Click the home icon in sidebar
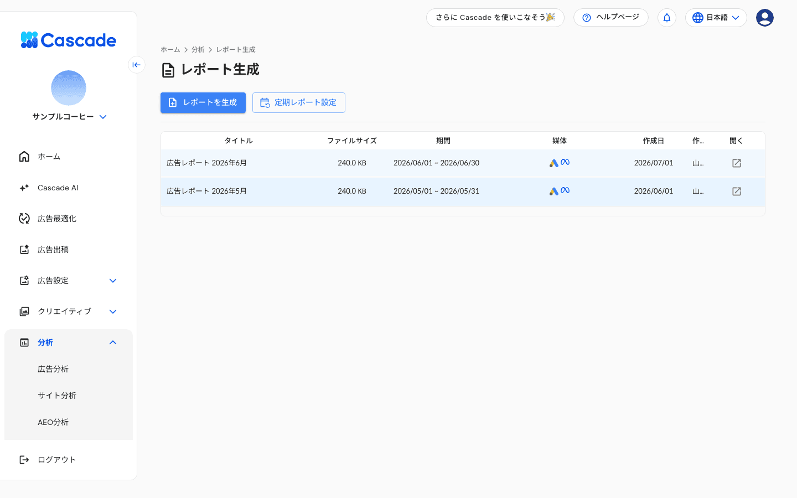Viewport: 797px width, 498px height. [x=24, y=157]
